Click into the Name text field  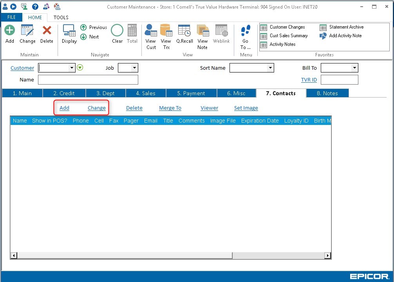tap(88, 80)
